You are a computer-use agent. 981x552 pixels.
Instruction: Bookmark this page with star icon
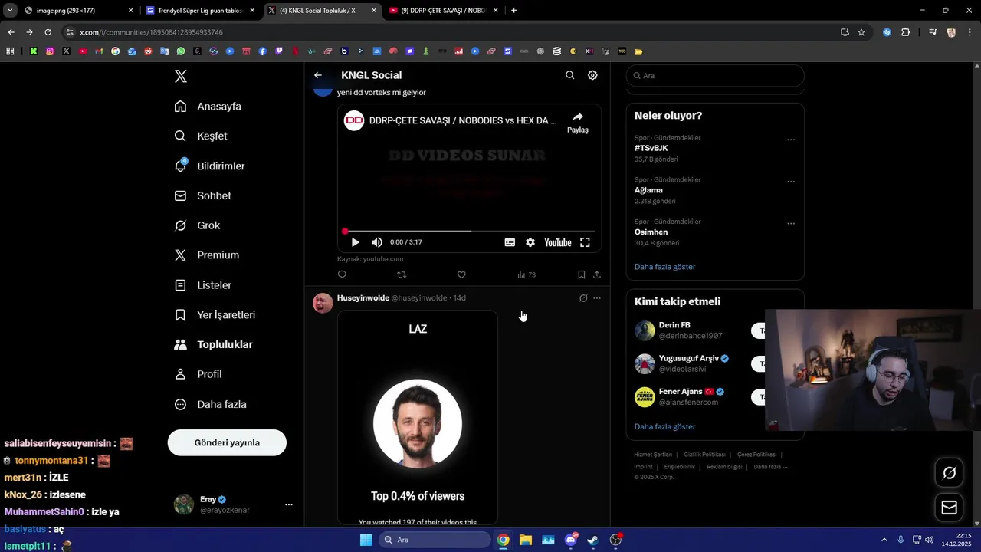coord(861,32)
